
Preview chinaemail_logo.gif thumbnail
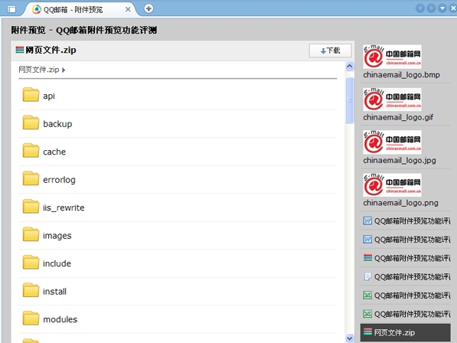coord(392,100)
